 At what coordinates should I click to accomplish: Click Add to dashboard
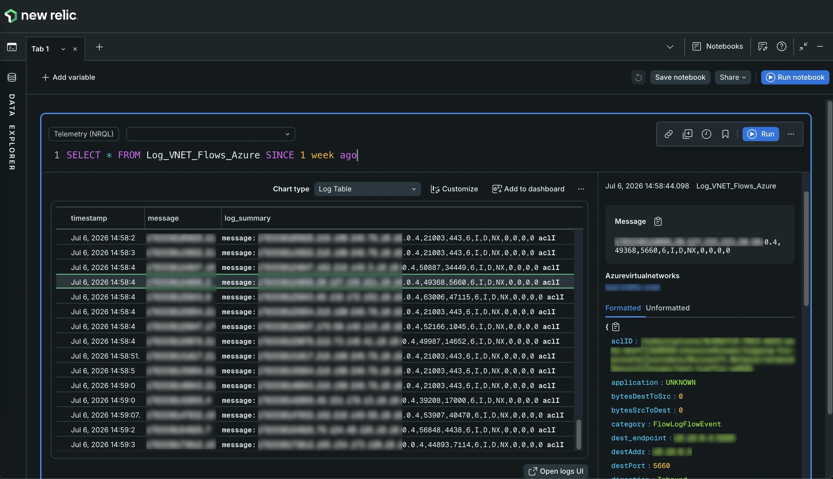click(529, 189)
